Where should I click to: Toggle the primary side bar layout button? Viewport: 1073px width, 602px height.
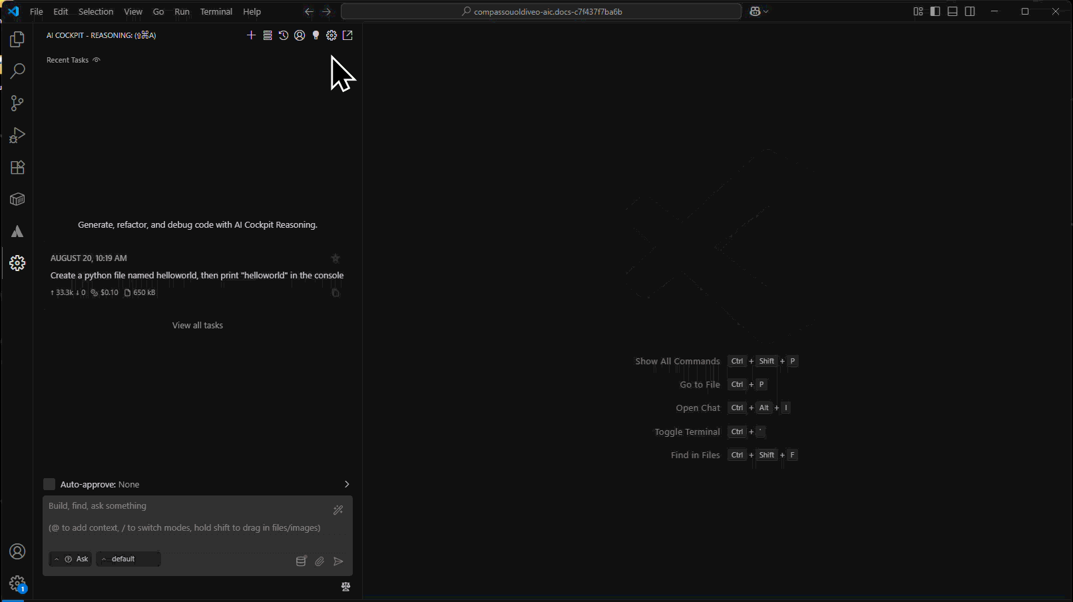pos(935,11)
